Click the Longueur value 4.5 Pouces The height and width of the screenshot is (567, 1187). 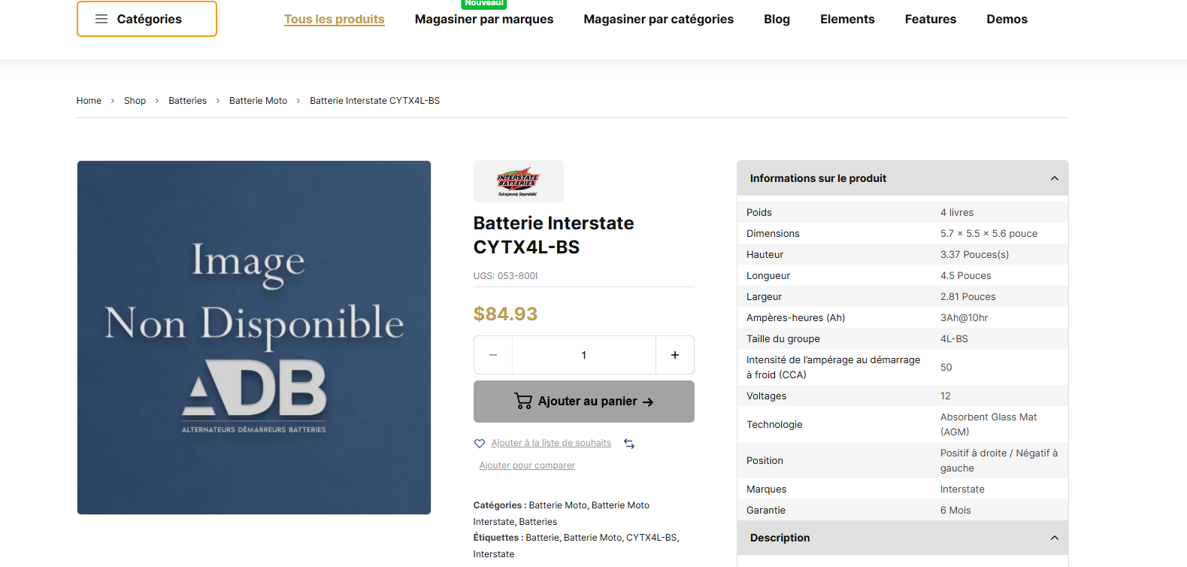point(966,276)
